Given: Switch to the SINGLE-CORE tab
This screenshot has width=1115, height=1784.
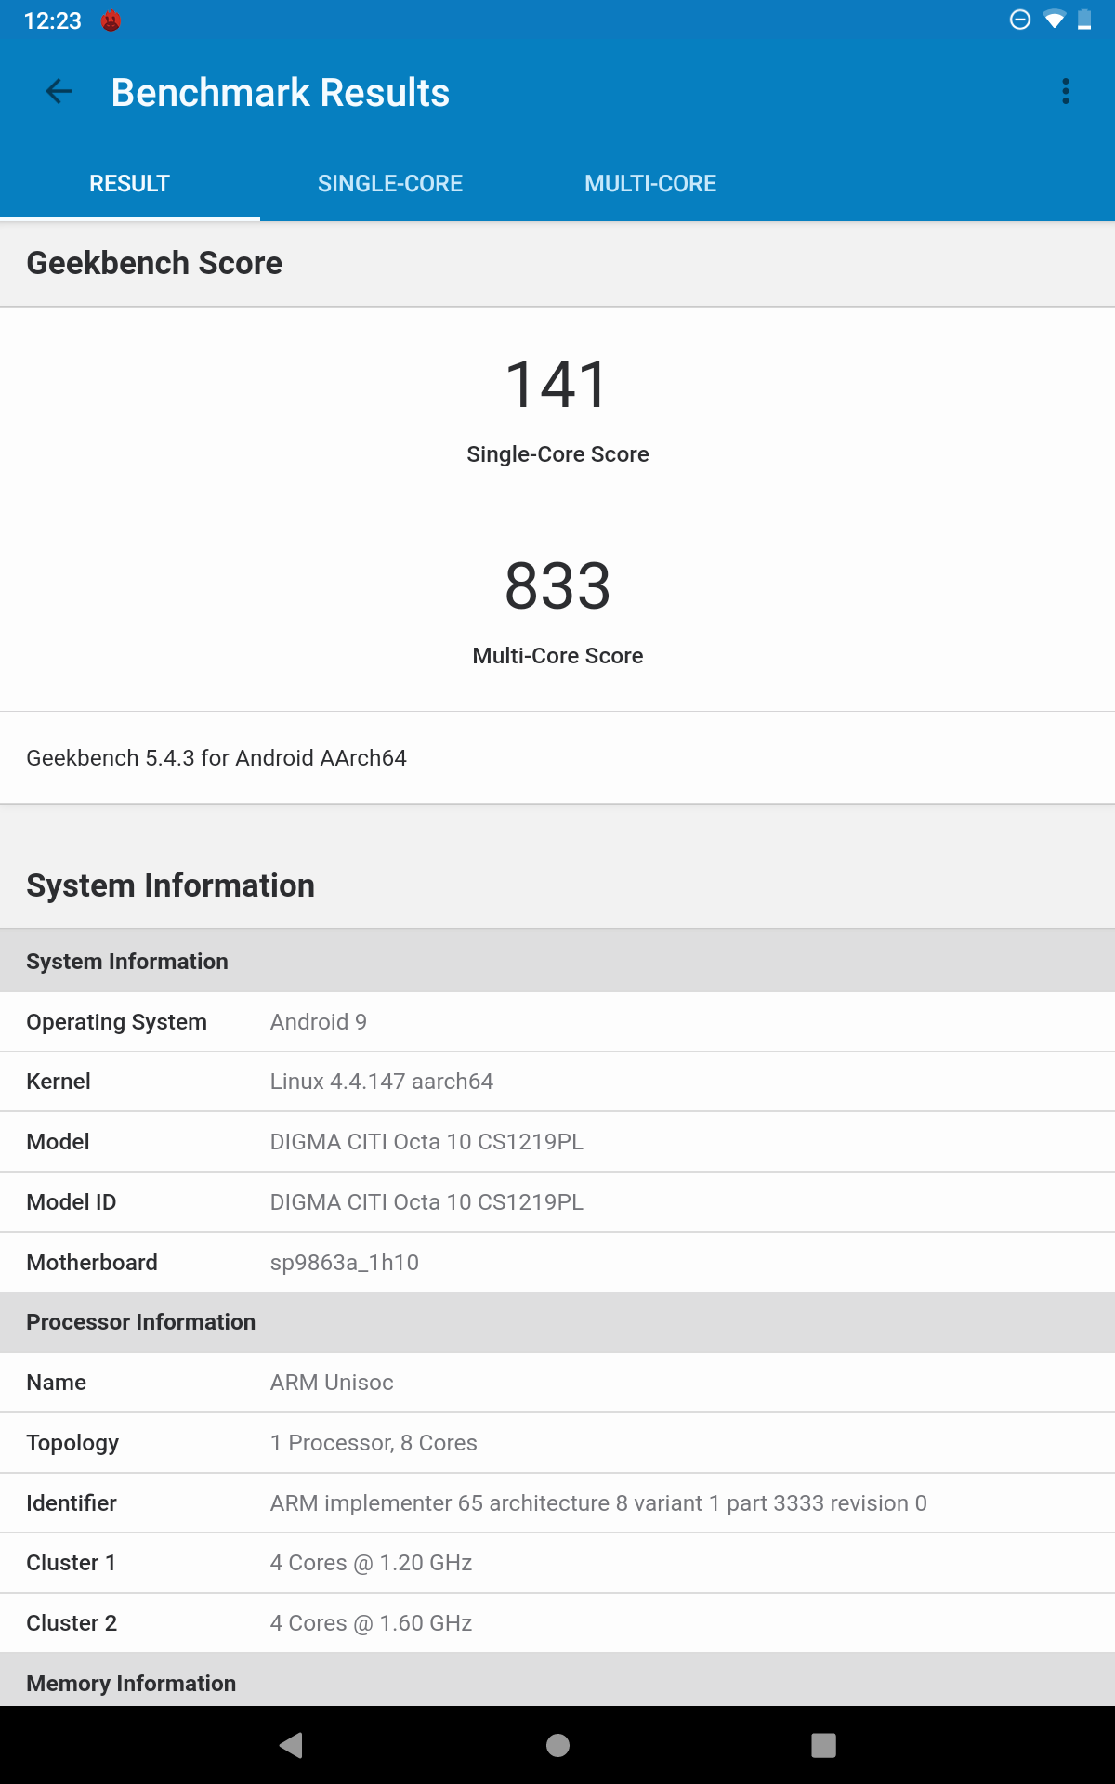Looking at the screenshot, I should click(390, 183).
